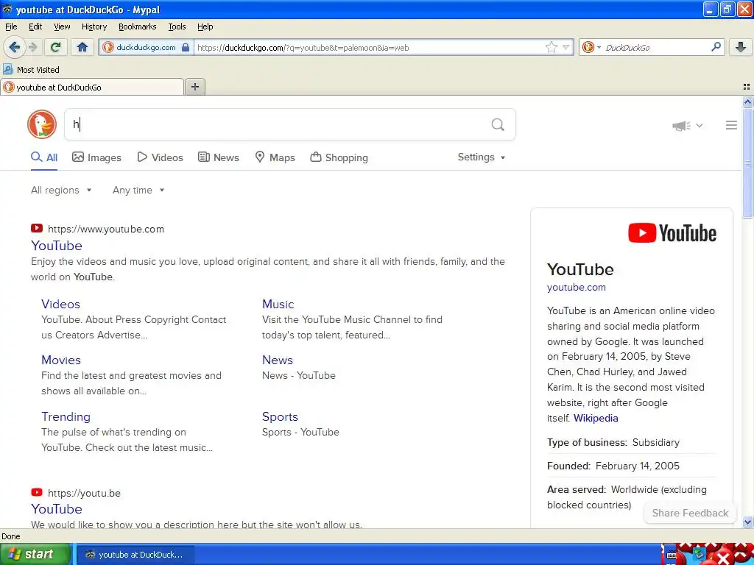754x565 pixels.
Task: Switch to the Shopping tab
Action: tap(339, 157)
